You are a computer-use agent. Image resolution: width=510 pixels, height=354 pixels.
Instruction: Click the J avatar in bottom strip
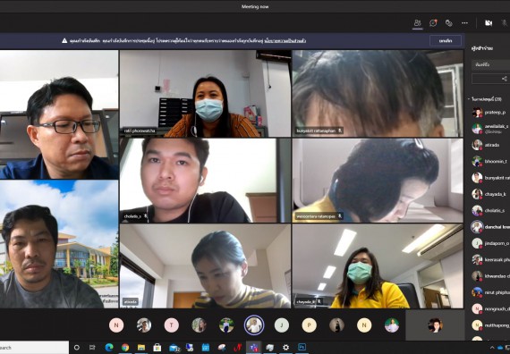282,325
